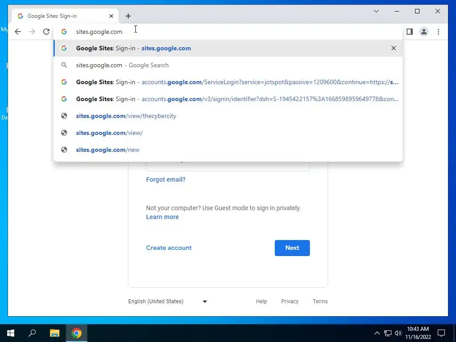
Task: Choose the Google Sites: Sign-in - sites.google.com suggestion
Action: [x=228, y=48]
